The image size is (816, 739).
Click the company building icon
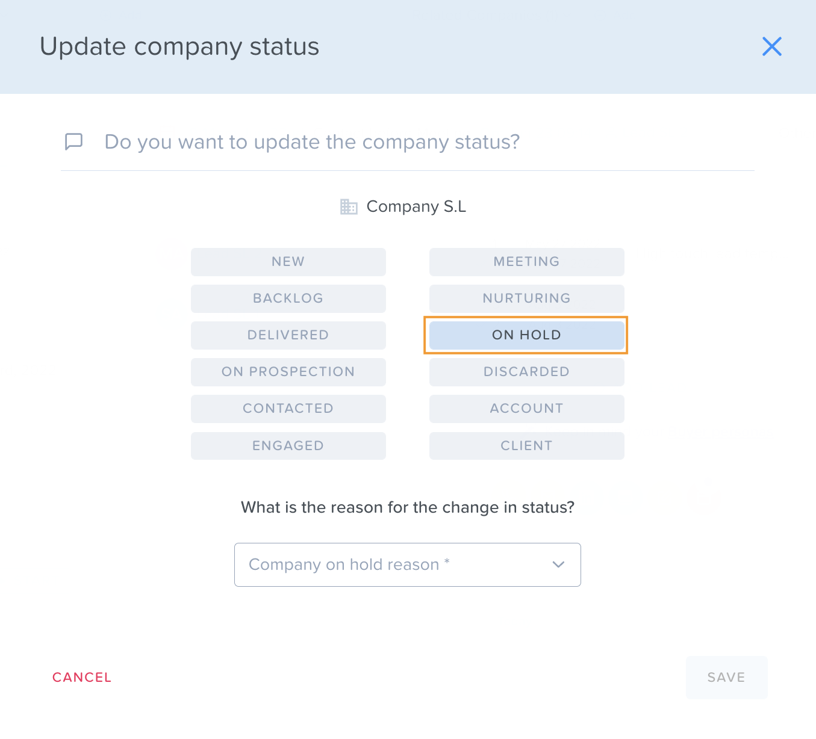(349, 206)
